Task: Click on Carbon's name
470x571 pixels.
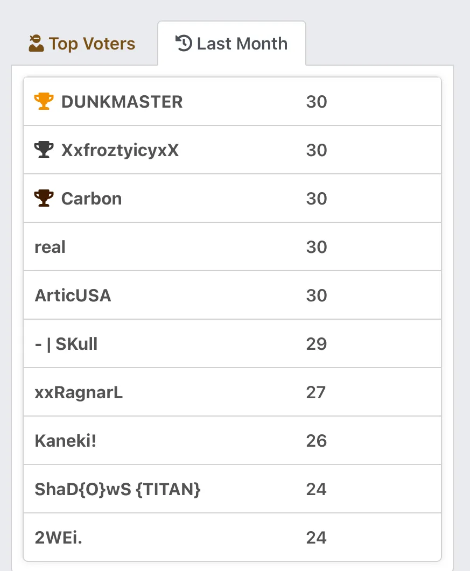Action: (x=92, y=199)
